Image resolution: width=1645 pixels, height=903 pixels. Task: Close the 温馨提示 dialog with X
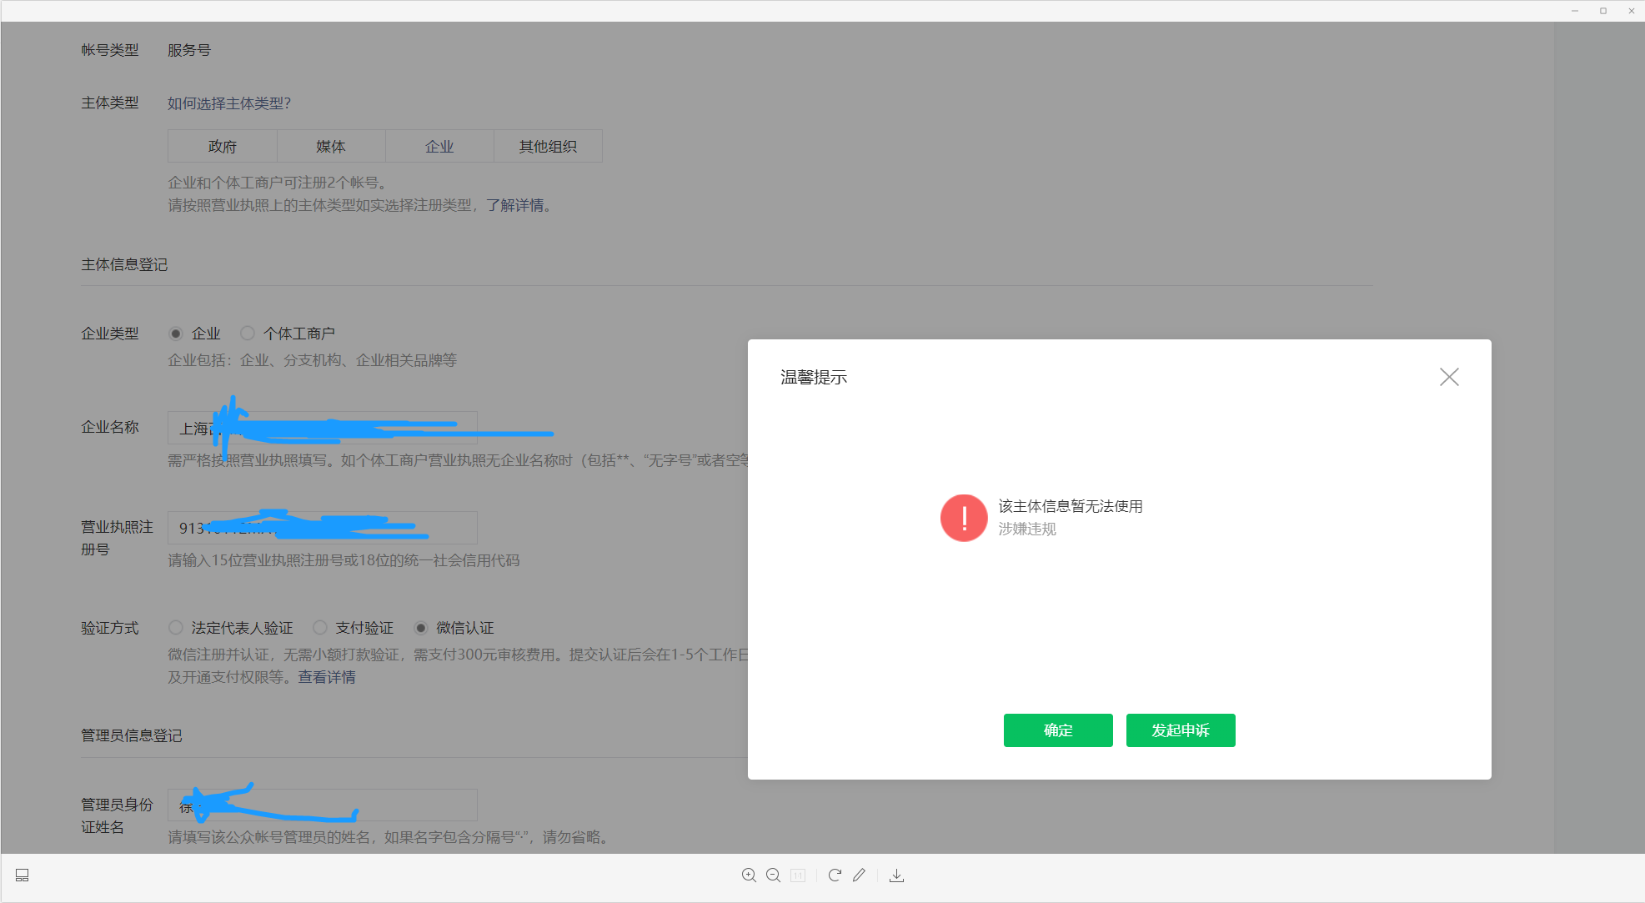point(1449,377)
